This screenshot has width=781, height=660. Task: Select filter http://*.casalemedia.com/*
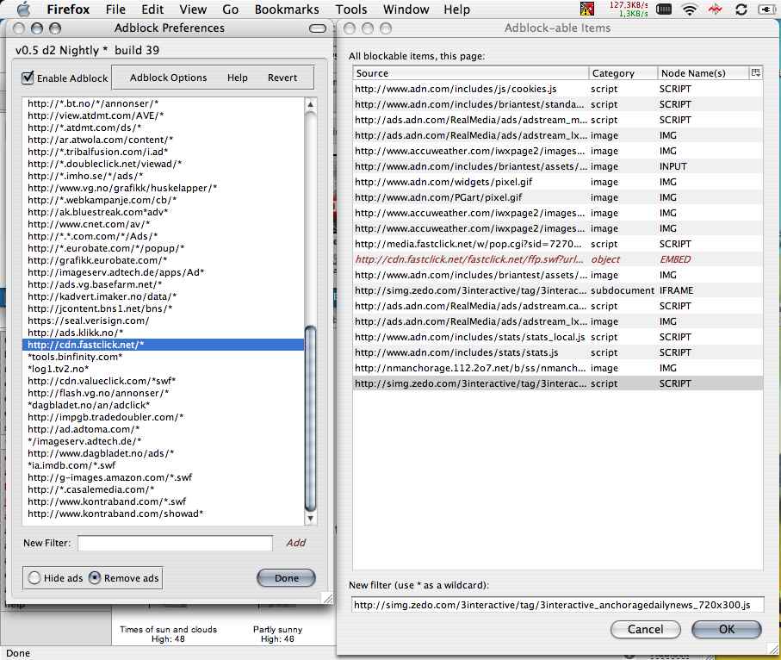163,489
